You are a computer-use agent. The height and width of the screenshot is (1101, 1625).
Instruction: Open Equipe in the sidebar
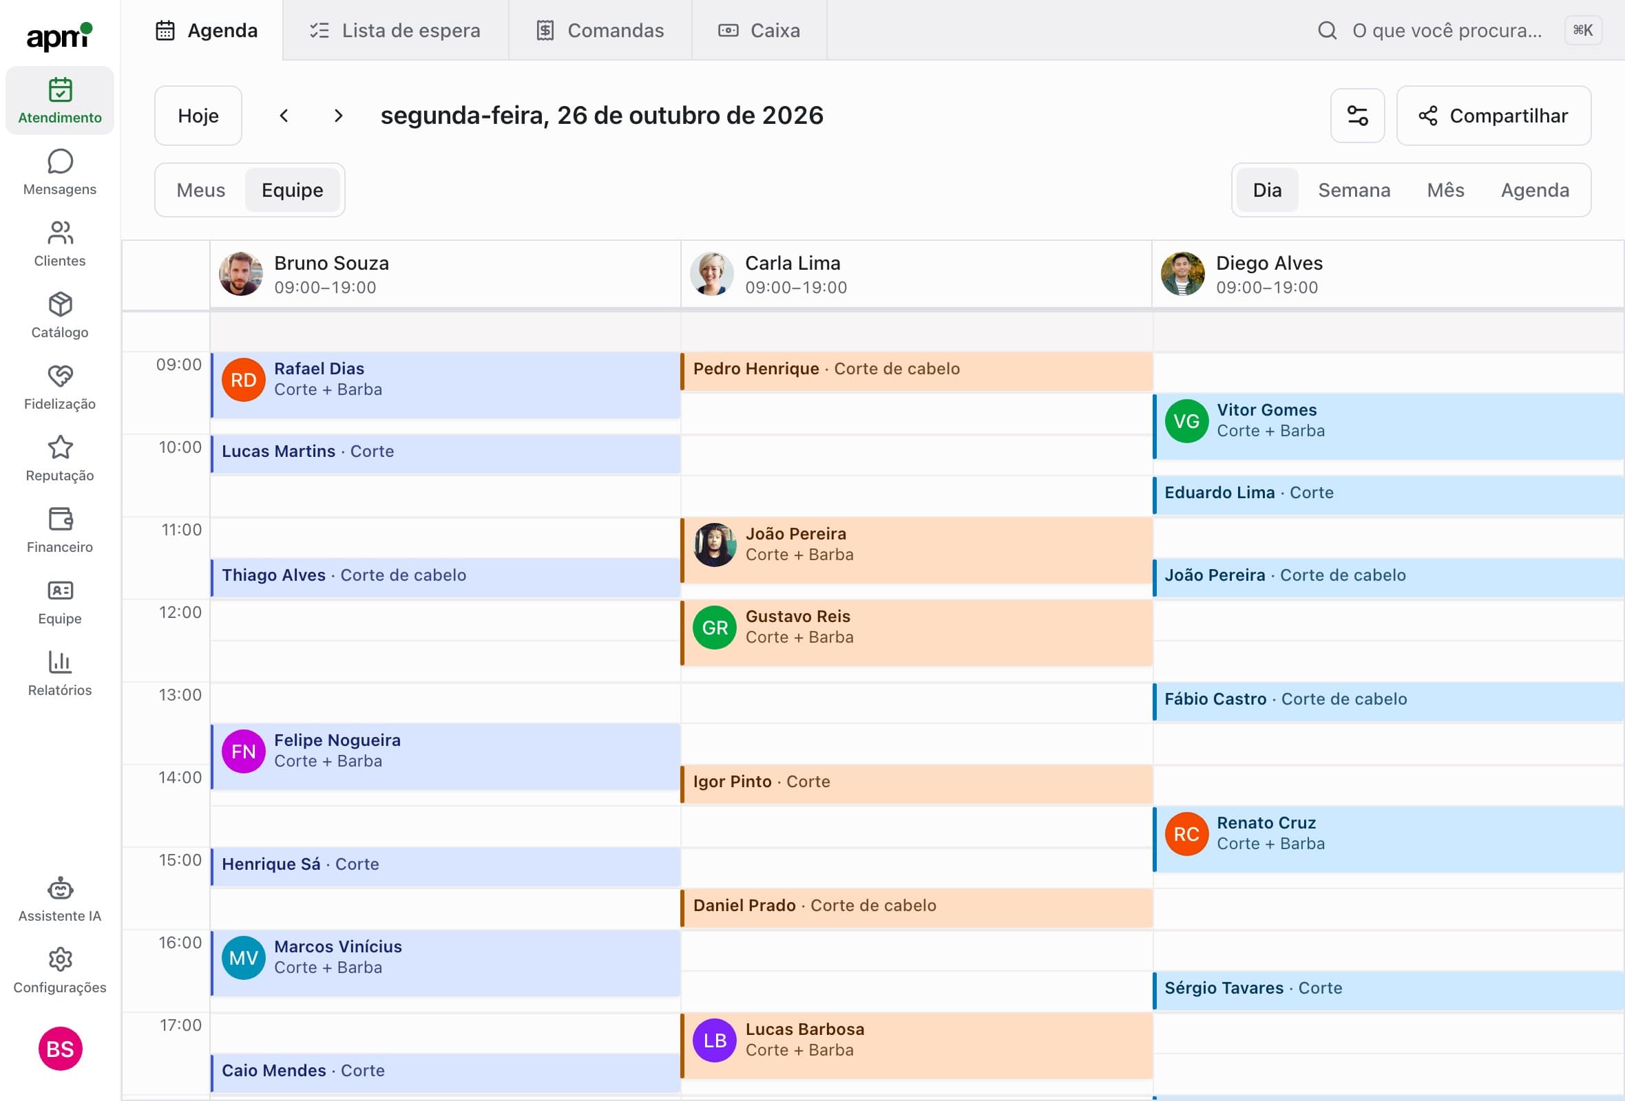click(x=60, y=601)
